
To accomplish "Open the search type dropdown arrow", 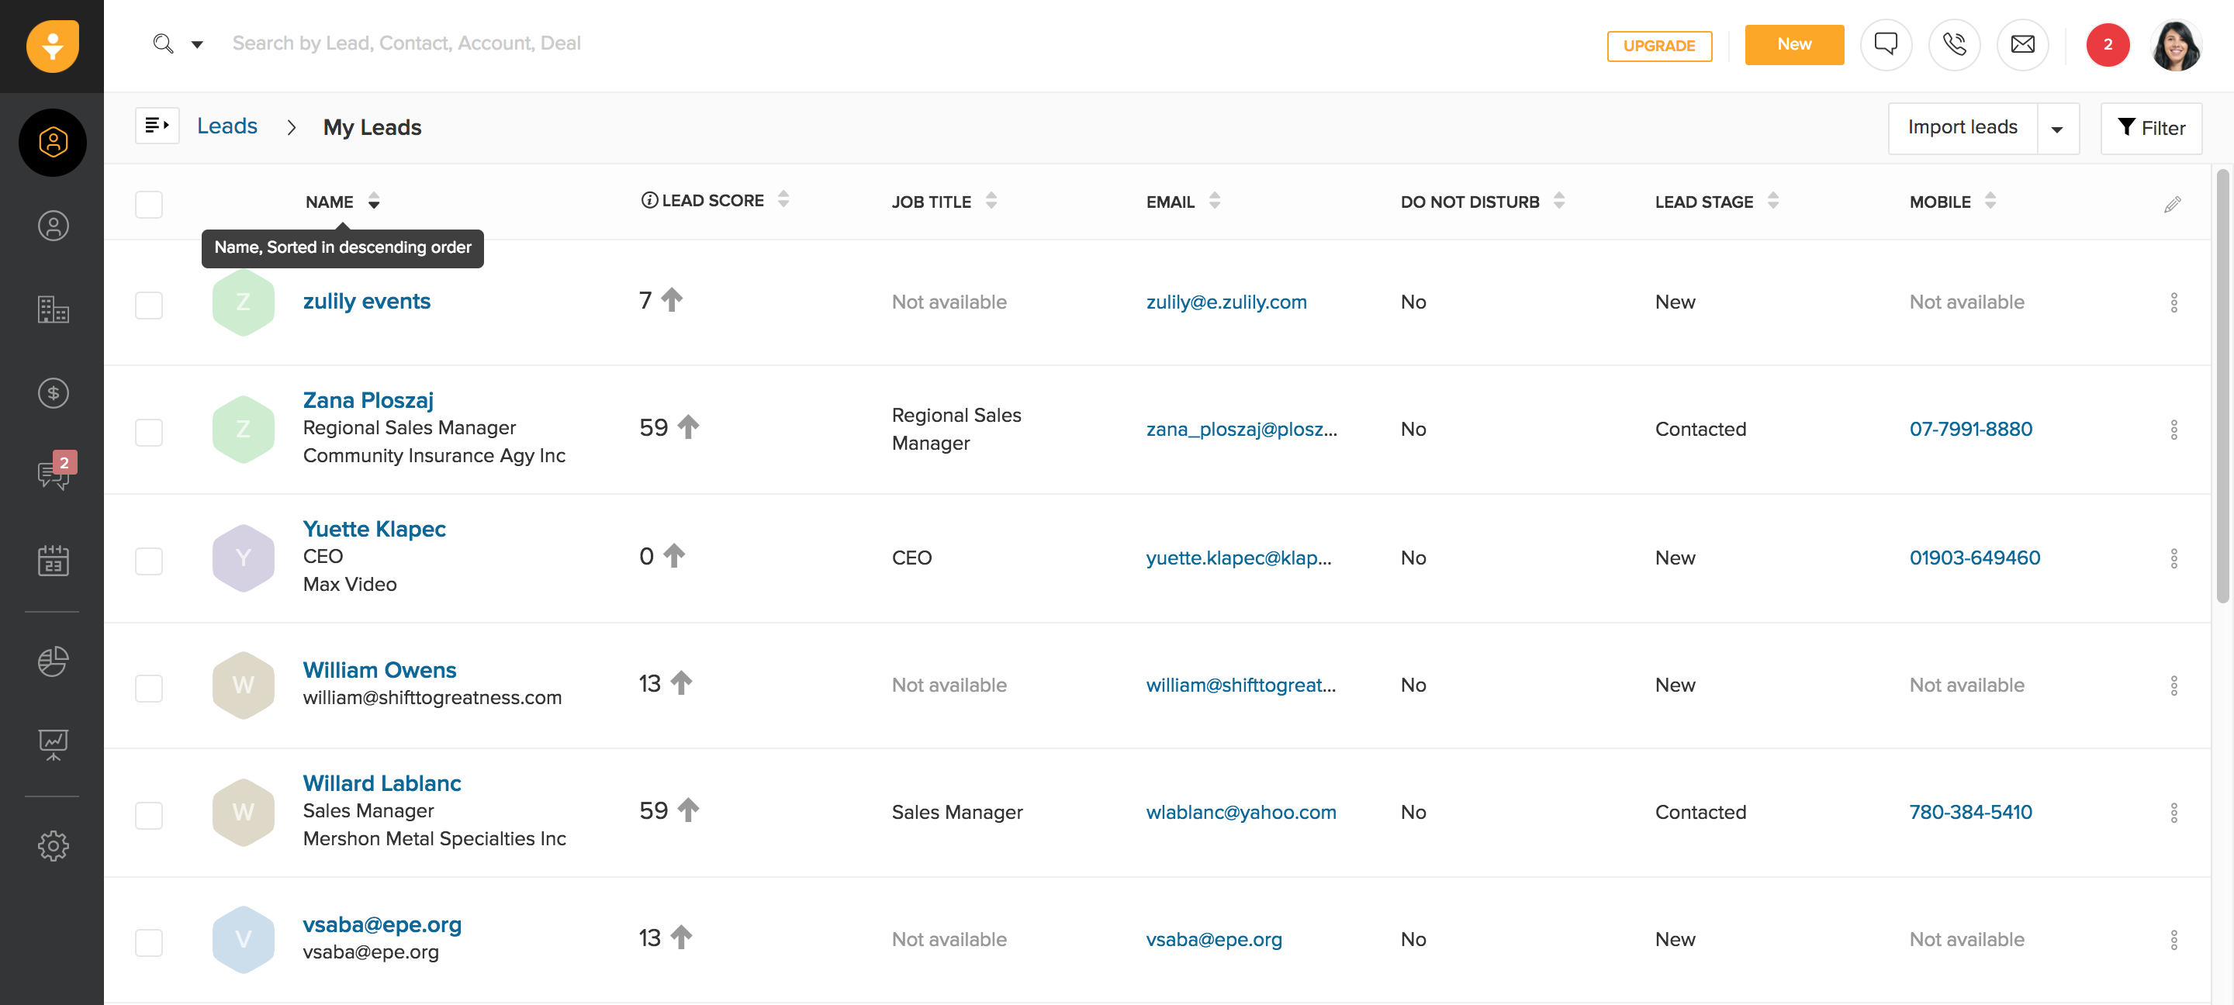I will 197,44.
